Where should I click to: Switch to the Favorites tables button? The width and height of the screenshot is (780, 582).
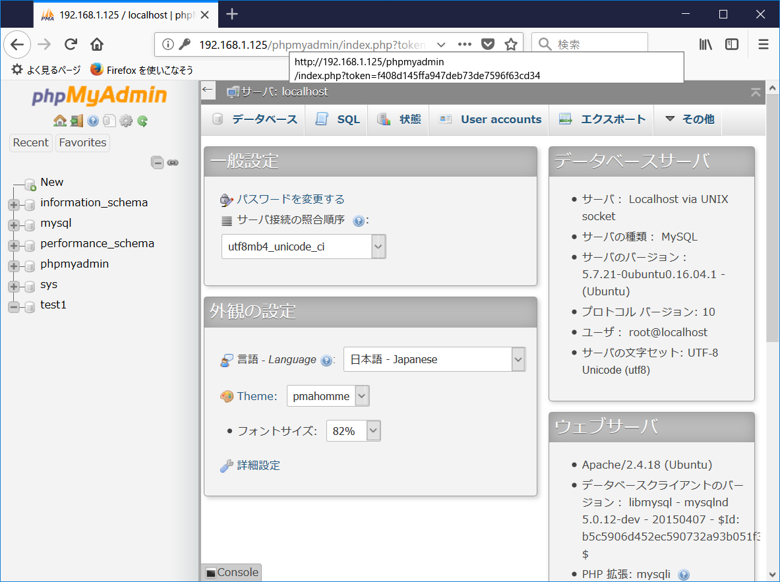pos(82,143)
